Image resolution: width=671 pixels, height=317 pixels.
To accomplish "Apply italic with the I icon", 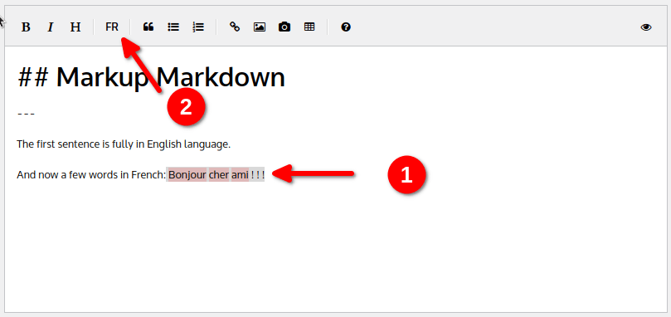I will (x=51, y=27).
